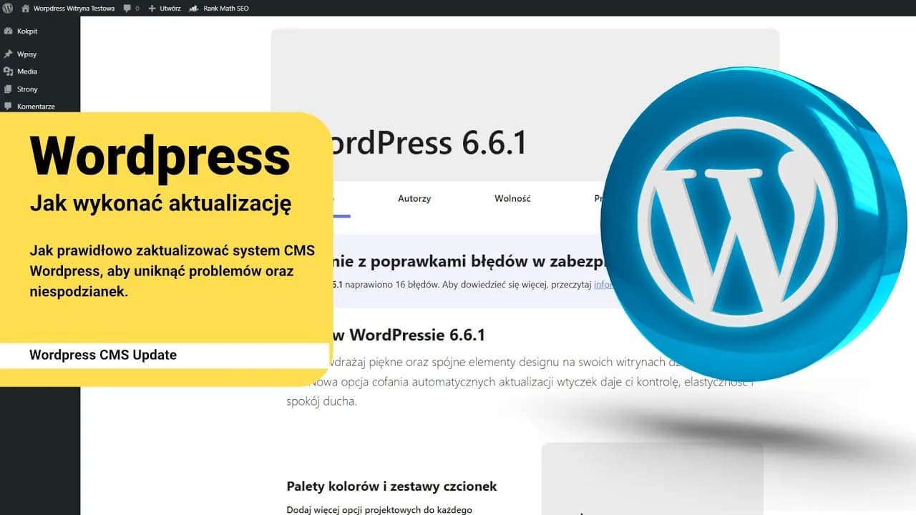
Task: Open Worpdress Witryna Testowa site menu
Action: (x=74, y=9)
